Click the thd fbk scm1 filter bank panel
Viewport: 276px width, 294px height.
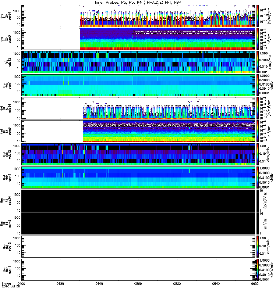pyautogui.click(x=138, y=178)
